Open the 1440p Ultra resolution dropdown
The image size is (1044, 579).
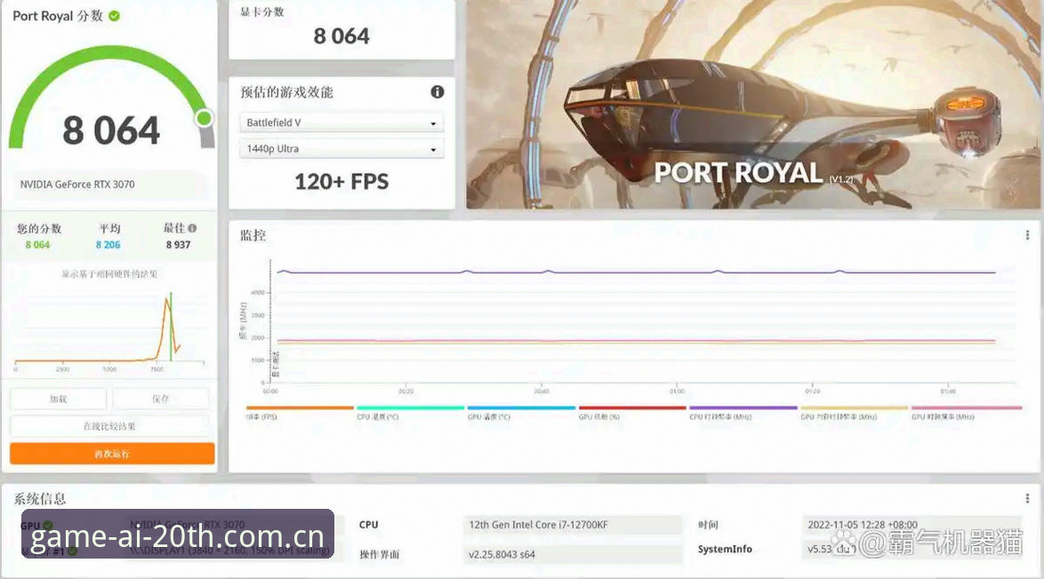click(341, 148)
